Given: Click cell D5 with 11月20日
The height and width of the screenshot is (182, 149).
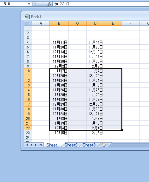Looking at the screenshot, I should tap(95, 47).
